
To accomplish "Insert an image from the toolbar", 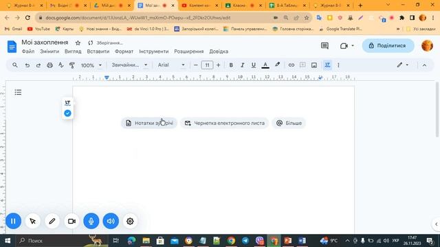I will click(x=314, y=65).
